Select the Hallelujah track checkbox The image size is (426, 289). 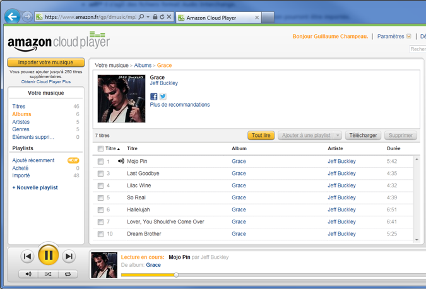[100, 209]
